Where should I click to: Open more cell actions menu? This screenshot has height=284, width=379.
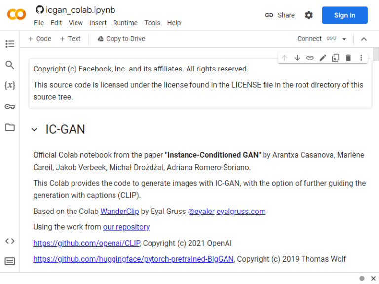361,58
